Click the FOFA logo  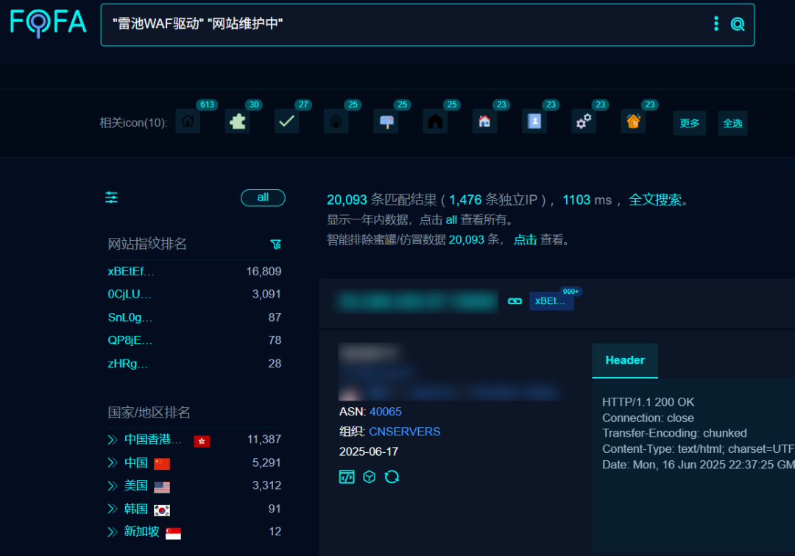coord(48,23)
